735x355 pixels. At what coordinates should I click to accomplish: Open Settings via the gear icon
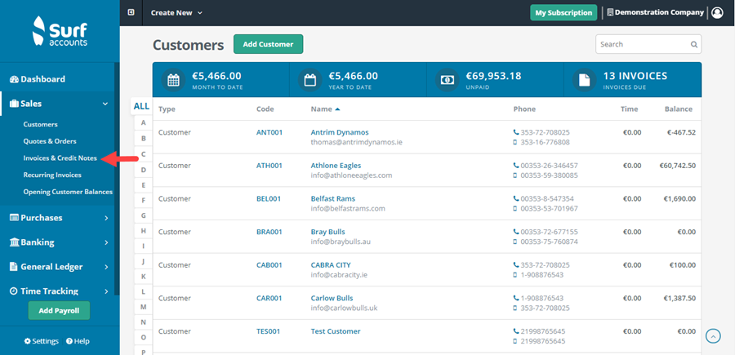point(28,341)
